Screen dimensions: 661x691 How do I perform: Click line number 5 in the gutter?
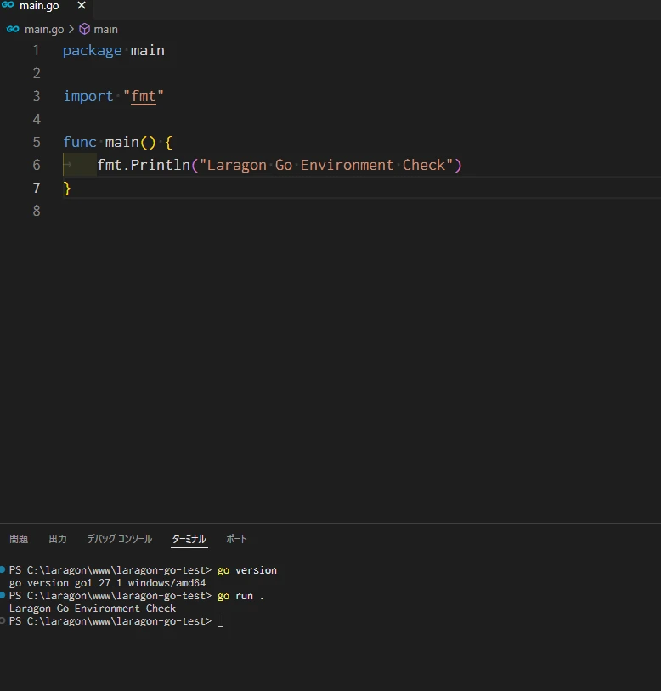pyautogui.click(x=37, y=142)
